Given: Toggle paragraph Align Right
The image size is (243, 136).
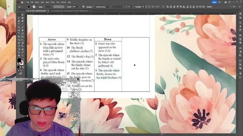Looking at the screenshot, I should (149, 7).
